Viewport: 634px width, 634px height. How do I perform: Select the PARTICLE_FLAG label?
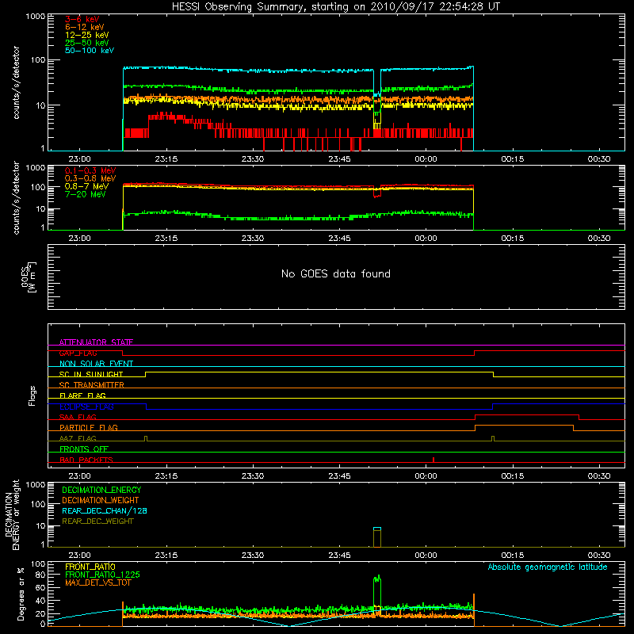tap(89, 427)
